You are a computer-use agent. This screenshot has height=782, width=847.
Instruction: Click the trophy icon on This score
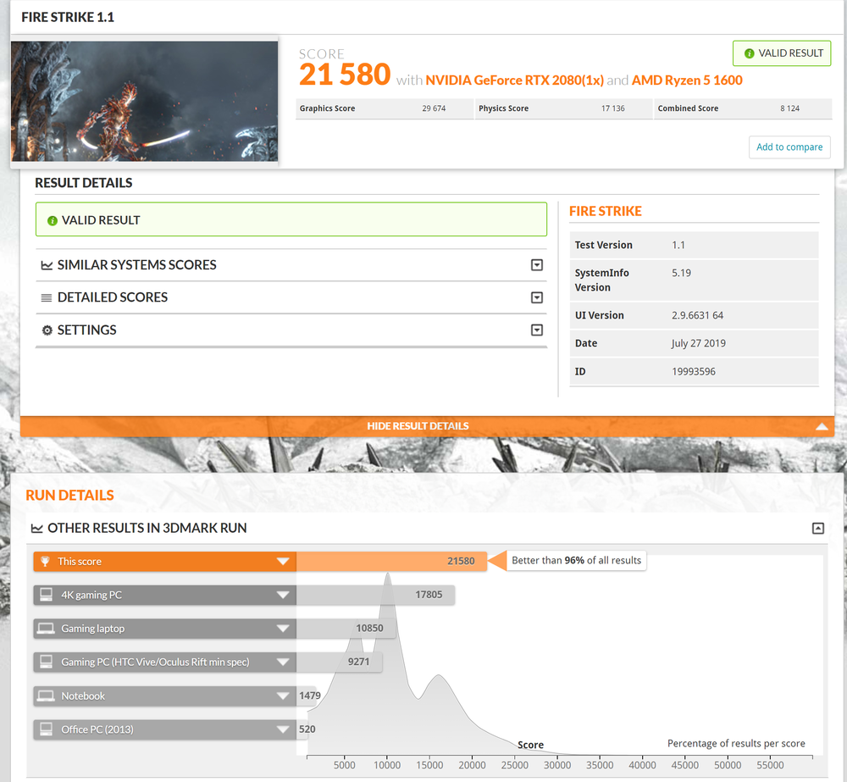point(45,562)
